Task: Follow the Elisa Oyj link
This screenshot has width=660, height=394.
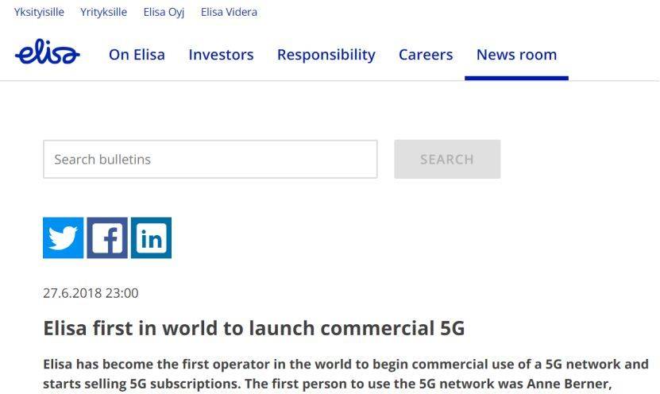Action: 164,12
